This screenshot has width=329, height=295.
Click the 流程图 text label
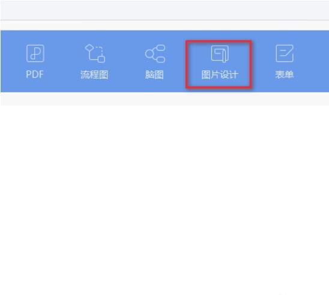click(94, 74)
